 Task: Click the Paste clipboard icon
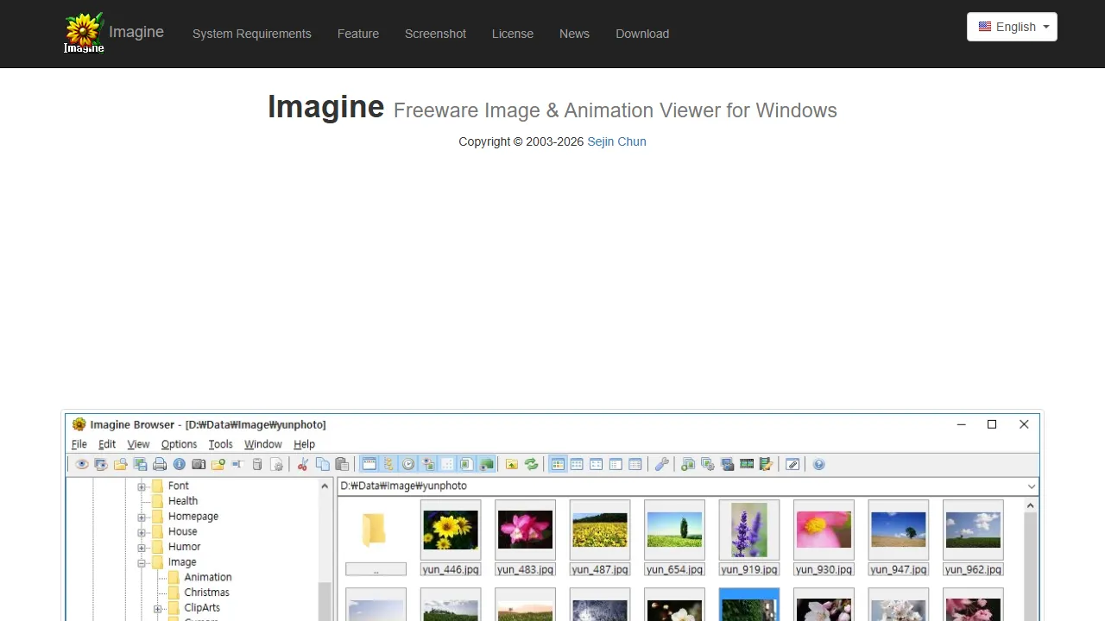click(x=341, y=464)
